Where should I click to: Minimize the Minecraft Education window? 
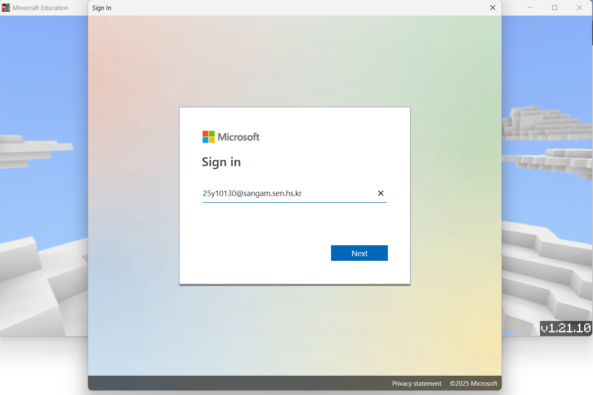[530, 8]
